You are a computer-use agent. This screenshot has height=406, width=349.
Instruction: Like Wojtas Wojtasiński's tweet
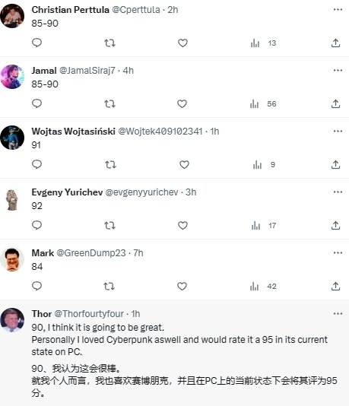point(184,165)
